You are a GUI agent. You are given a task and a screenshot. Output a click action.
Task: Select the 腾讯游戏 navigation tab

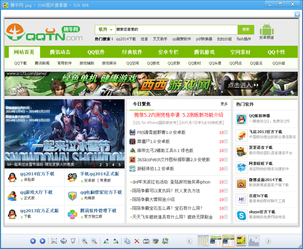tap(204, 52)
